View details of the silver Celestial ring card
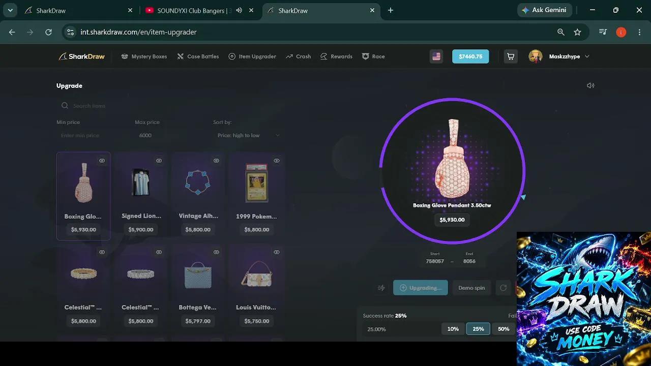Viewport: 651px width, 366px height. coord(159,252)
